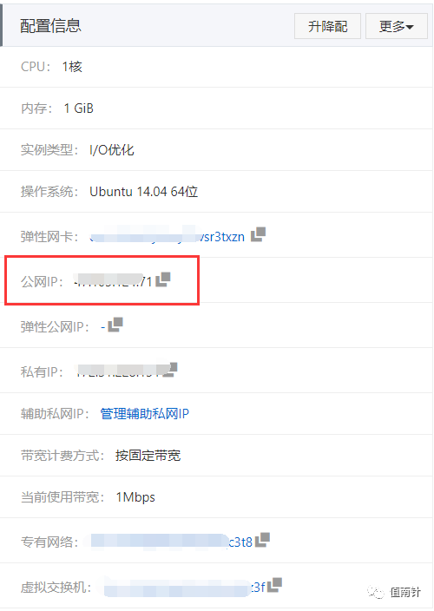The width and height of the screenshot is (434, 611).
Task: Copy the 虚拟交换机 ID using its copy icon
Action: (x=274, y=585)
